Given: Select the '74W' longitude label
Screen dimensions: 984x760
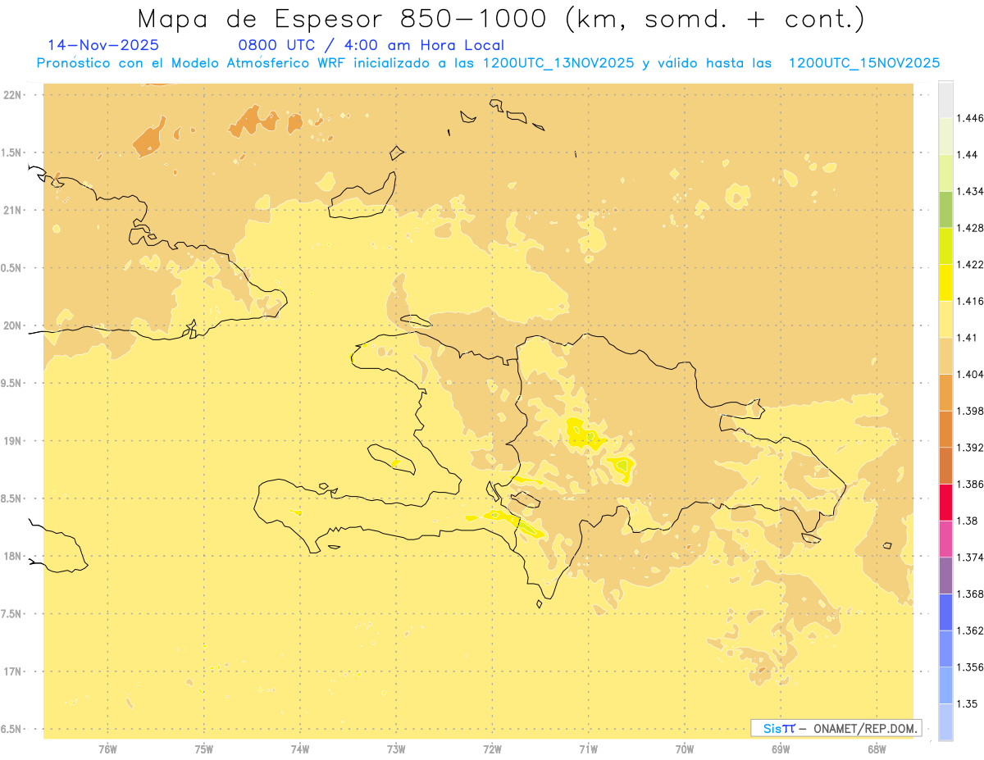Looking at the screenshot, I should pyautogui.click(x=300, y=749).
